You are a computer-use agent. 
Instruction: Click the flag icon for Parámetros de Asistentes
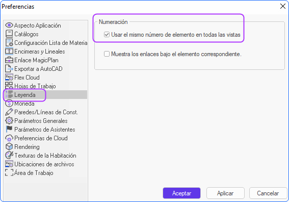(x=9, y=130)
